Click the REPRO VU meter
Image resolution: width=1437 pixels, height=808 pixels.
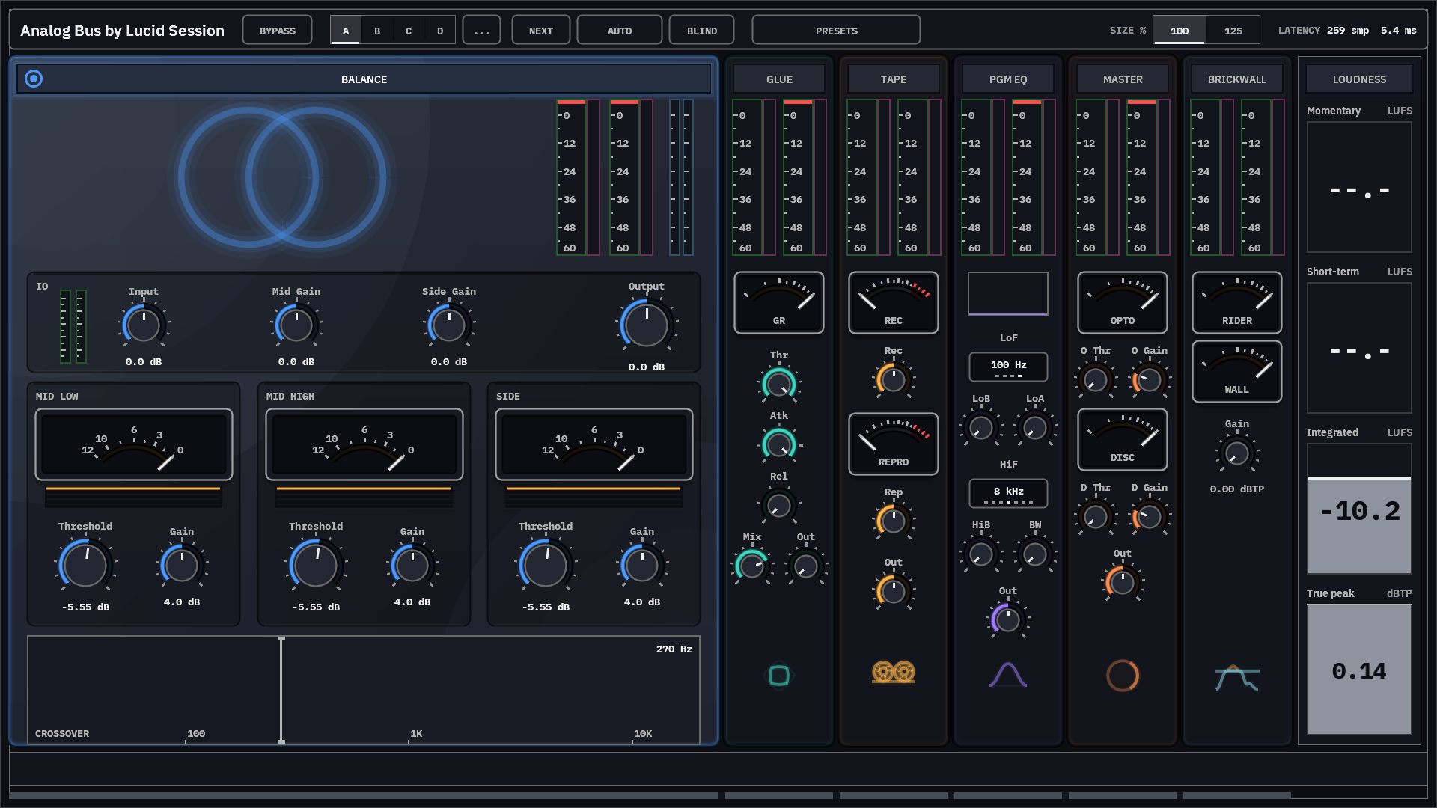pos(894,444)
